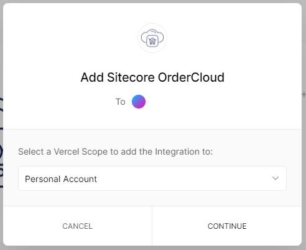Expand the Vercel Scope selection list
This screenshot has height=250, width=306.
pos(152,178)
